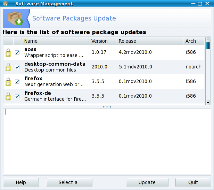Toggle the firefox-de package checkbox
The height and width of the screenshot is (190, 214).
pyautogui.click(x=17, y=96)
